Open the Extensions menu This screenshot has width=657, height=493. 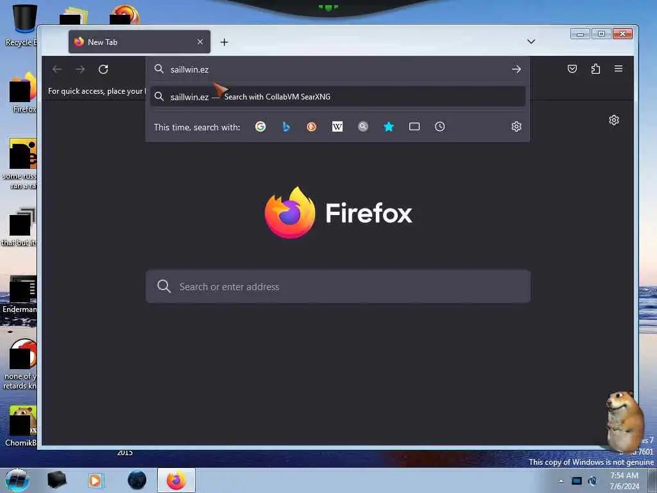[x=595, y=69]
